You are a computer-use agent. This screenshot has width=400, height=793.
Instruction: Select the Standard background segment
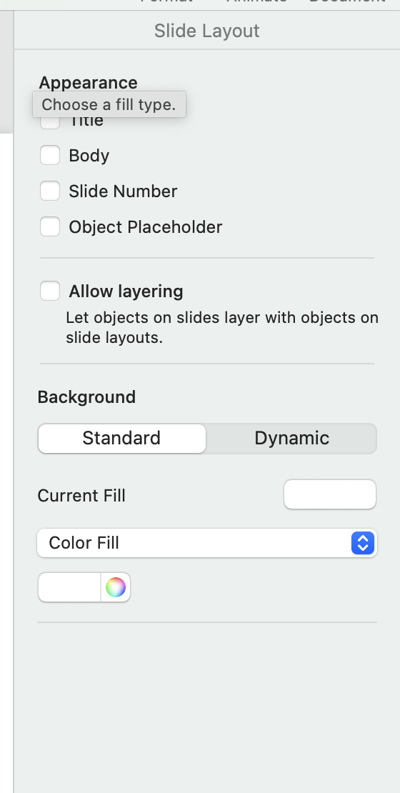[122, 439]
